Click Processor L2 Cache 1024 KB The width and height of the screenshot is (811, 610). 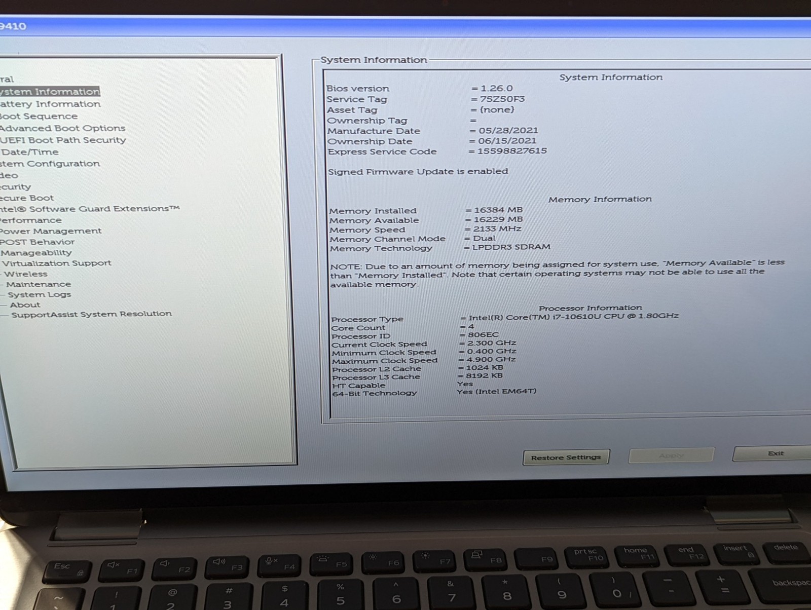point(484,368)
